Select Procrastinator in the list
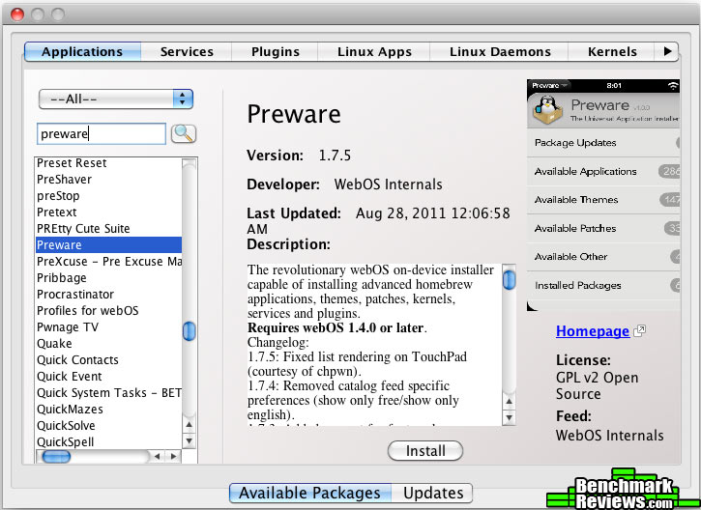 [108, 295]
